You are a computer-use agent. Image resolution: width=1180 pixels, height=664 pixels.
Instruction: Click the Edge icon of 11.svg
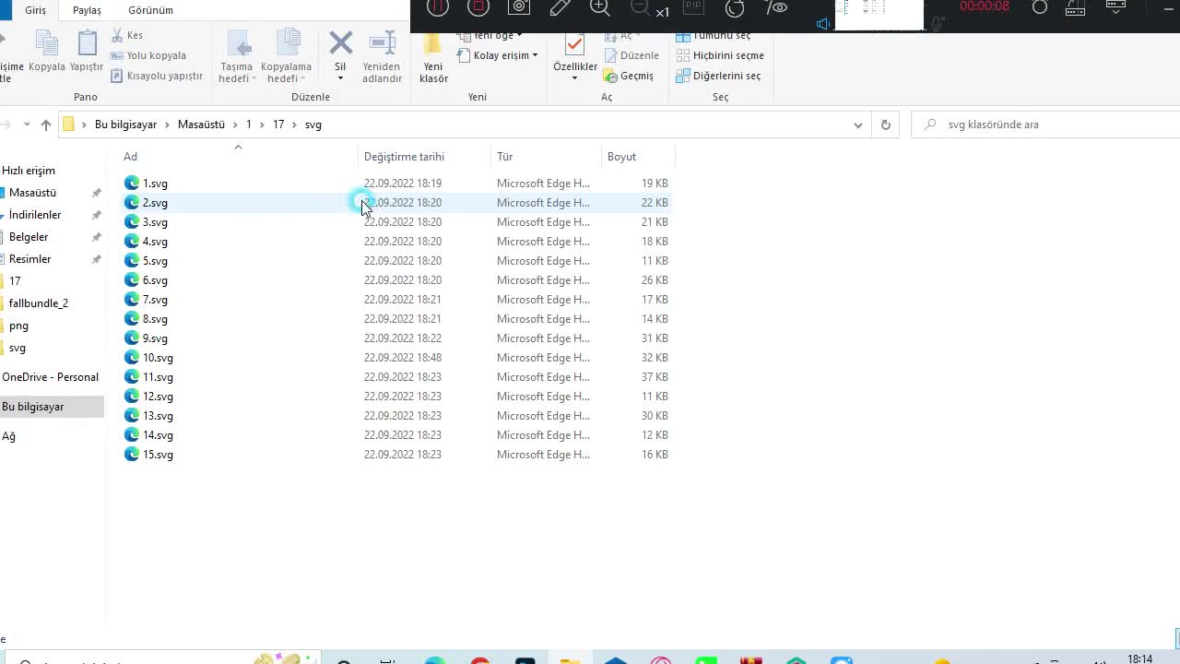132,377
